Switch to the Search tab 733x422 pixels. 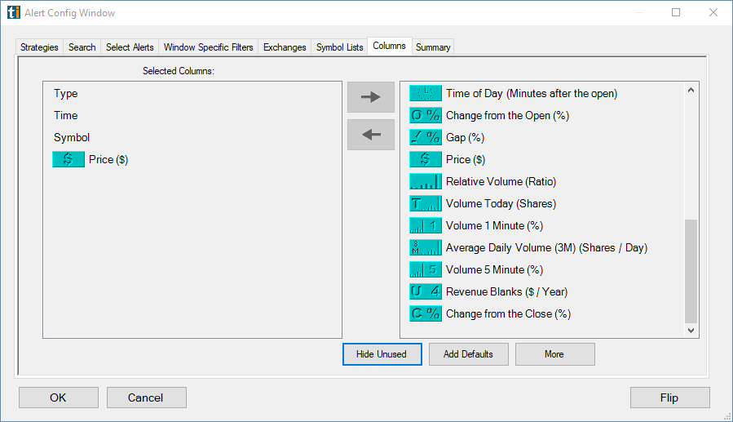coord(82,47)
